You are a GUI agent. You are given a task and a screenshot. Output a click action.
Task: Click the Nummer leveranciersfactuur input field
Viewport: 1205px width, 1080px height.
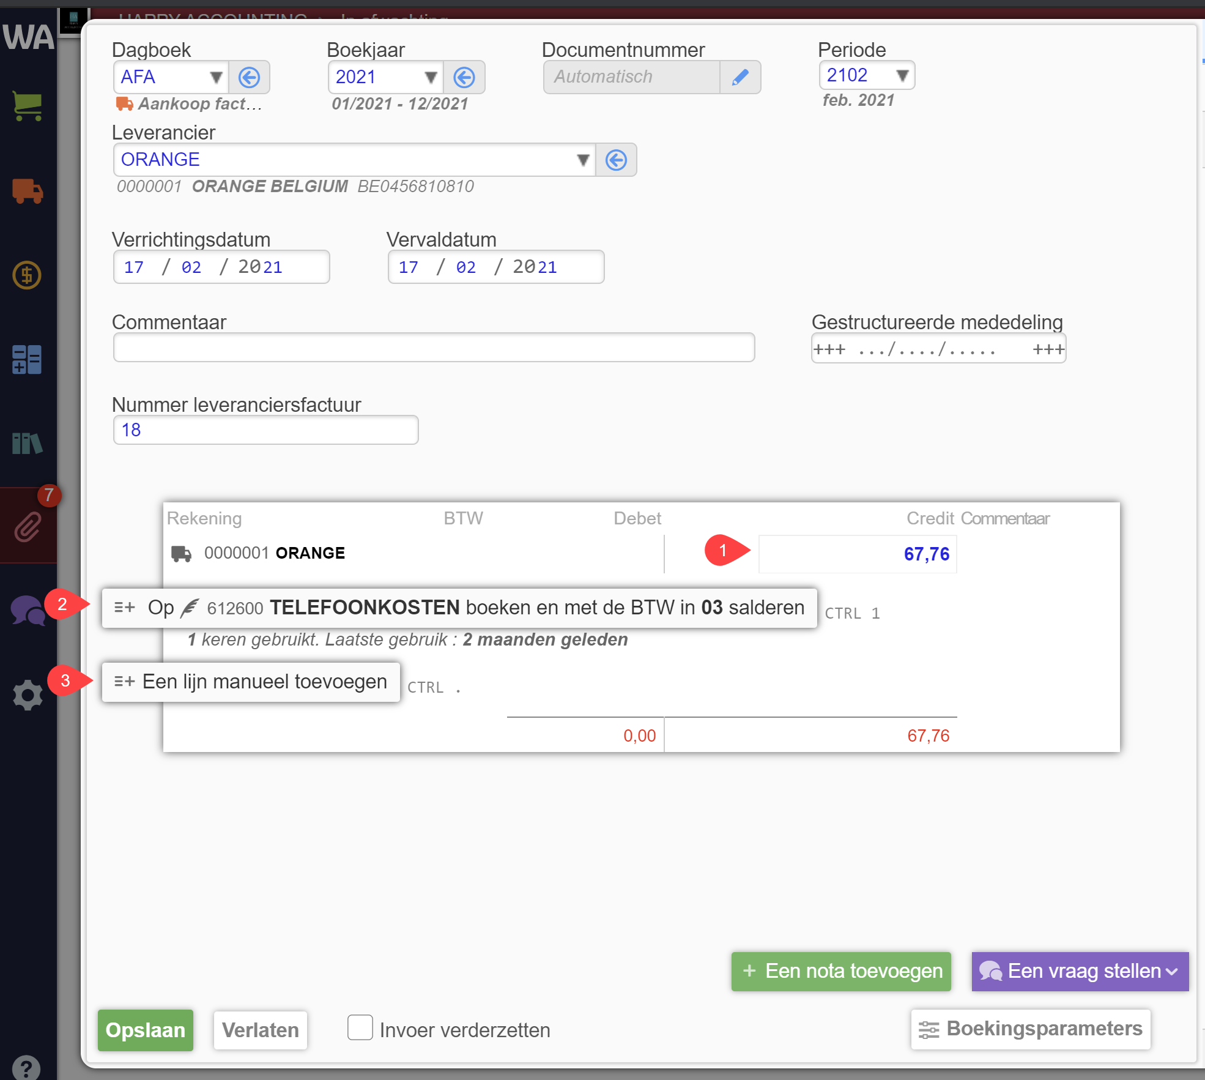265,431
